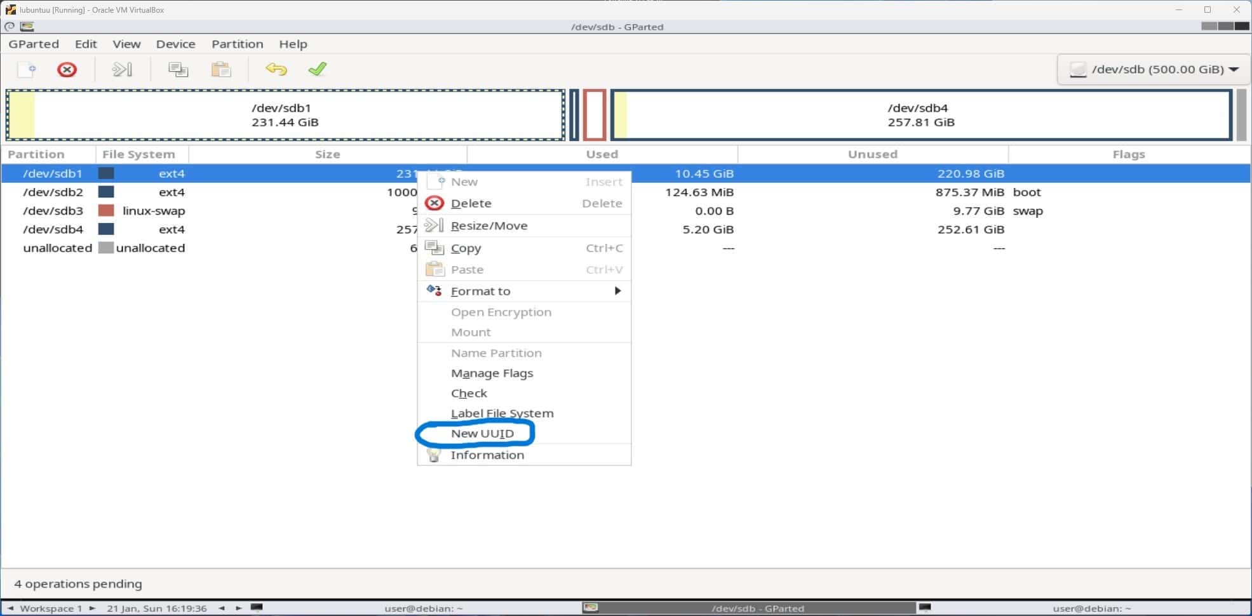Expand the Format to submenu

524,291
